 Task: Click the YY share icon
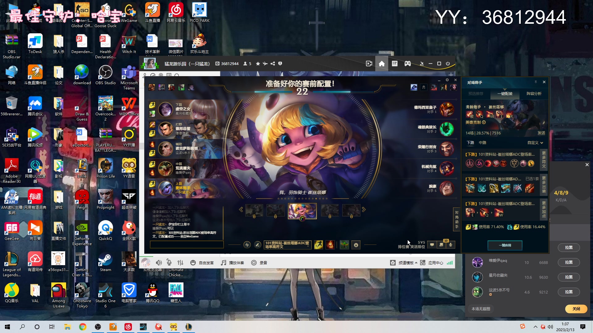click(273, 64)
